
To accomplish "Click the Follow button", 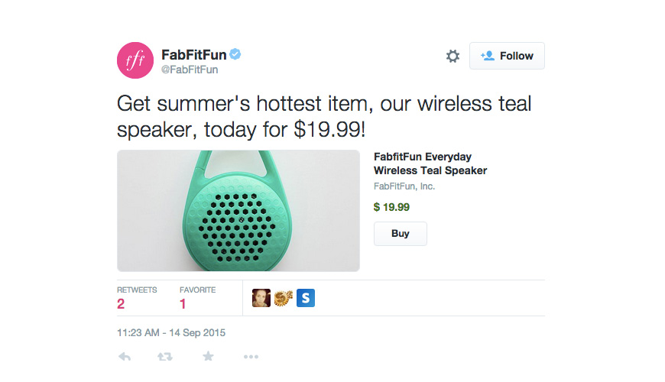I will tap(507, 56).
